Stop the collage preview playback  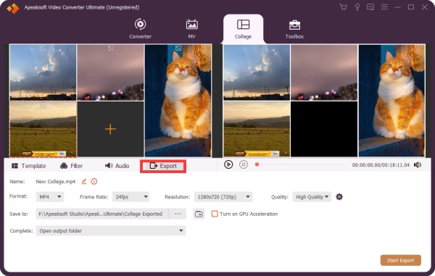pyautogui.click(x=244, y=164)
